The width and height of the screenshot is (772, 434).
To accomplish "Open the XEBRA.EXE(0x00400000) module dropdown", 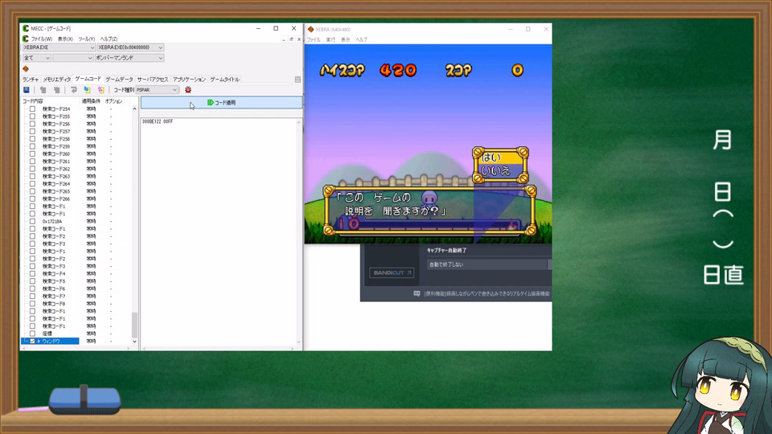I will [130, 47].
